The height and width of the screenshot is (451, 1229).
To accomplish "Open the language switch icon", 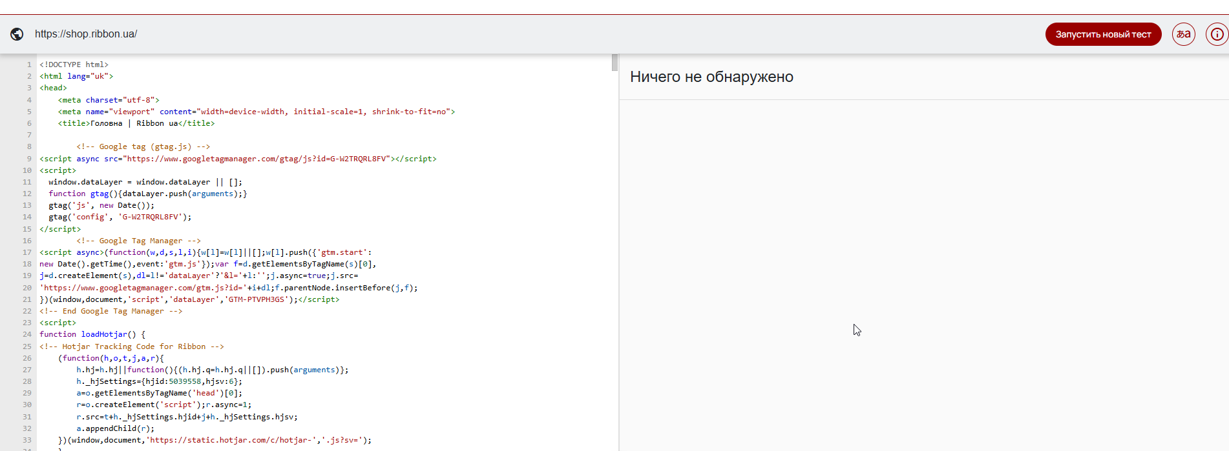I will 1184,34.
